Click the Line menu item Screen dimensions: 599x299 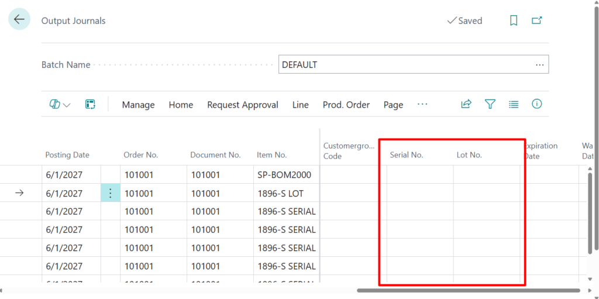pos(301,105)
